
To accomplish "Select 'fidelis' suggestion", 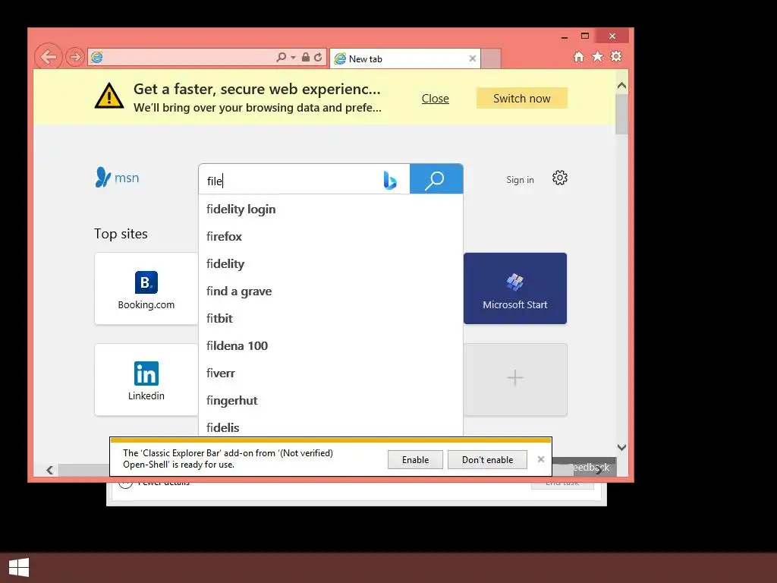I will [331, 427].
